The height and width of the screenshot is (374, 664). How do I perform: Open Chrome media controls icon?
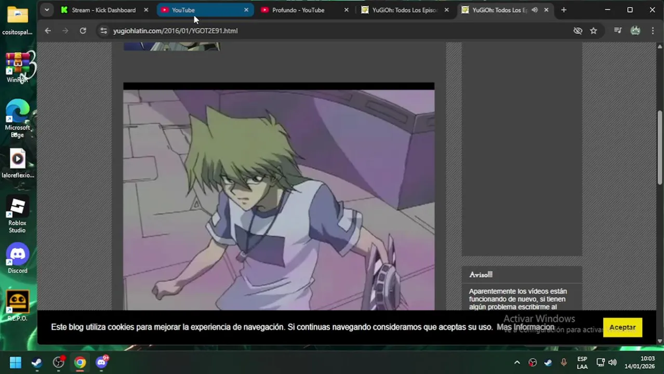click(x=618, y=31)
